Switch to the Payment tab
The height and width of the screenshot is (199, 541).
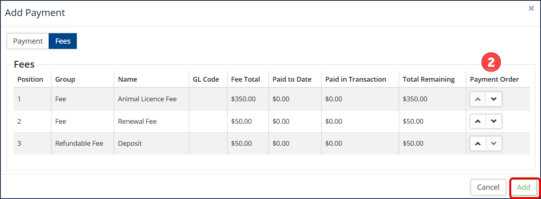point(28,41)
